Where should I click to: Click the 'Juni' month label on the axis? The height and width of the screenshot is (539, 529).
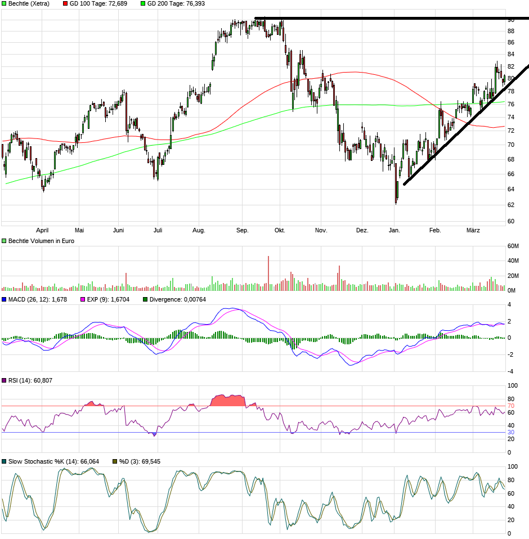pos(119,230)
